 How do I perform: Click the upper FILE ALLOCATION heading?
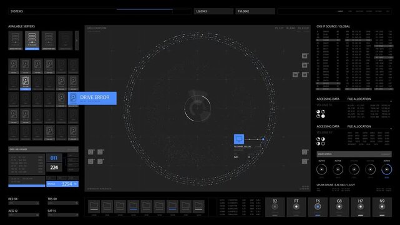pyautogui.click(x=359, y=99)
